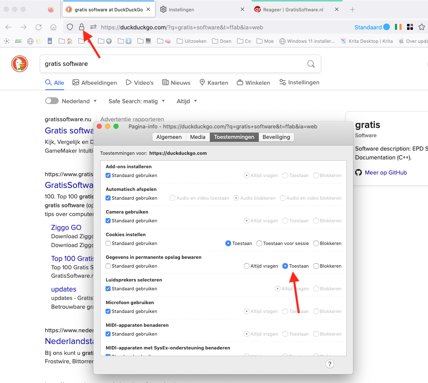Toggle the Nederland region switch

pos(52,101)
